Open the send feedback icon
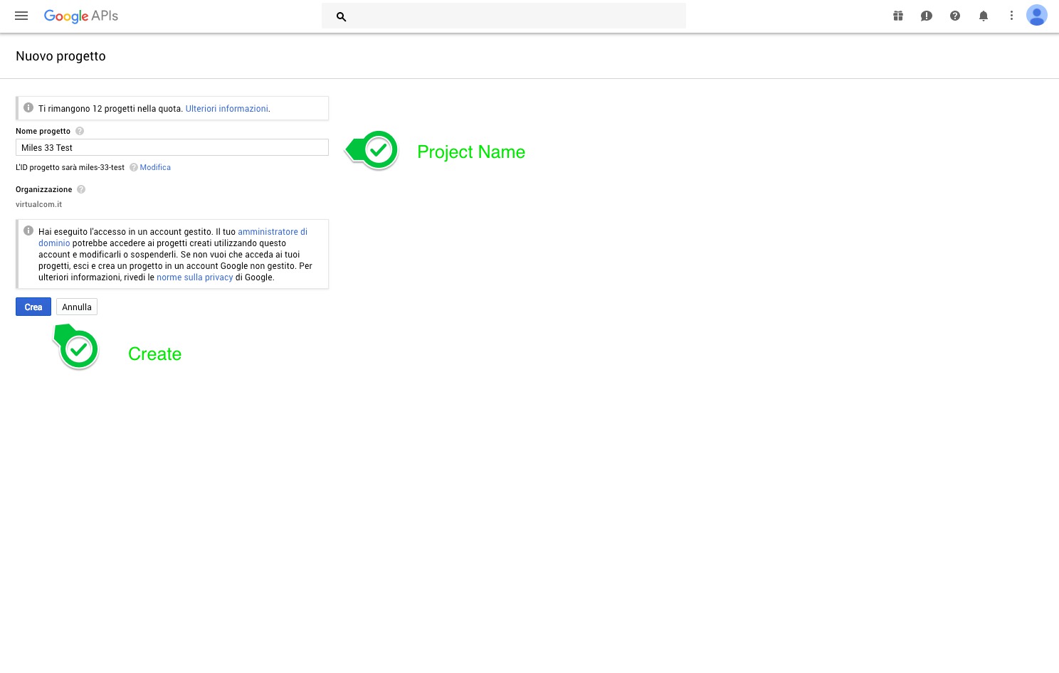This screenshot has height=673, width=1059. 926,16
